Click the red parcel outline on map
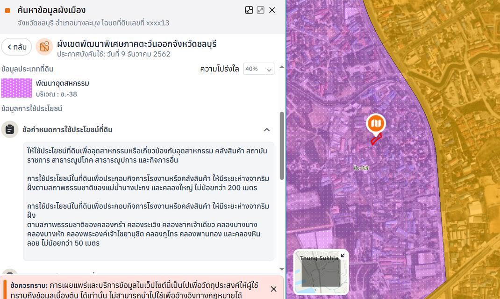500x299 pixels. point(376,139)
